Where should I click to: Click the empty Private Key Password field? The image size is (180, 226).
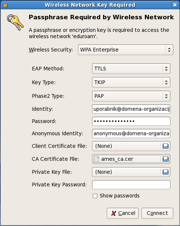pyautogui.click(x=131, y=185)
